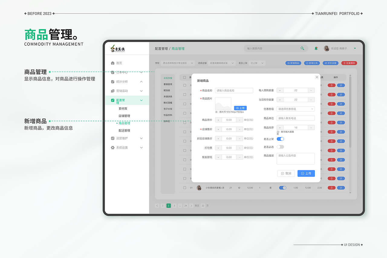Viewport: 387px width, 258px height.
Task: Click the 营销活动 sidebar icon
Action: 113,91
